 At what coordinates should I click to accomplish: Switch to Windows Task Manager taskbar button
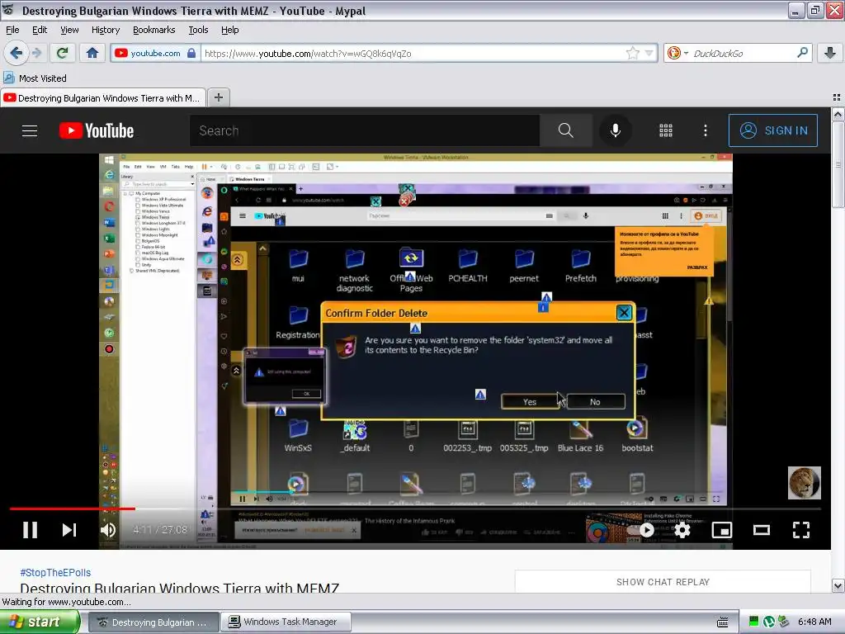[286, 622]
